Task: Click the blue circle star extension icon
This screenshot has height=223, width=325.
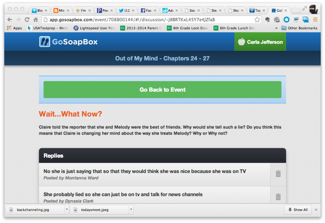Action: point(287,20)
